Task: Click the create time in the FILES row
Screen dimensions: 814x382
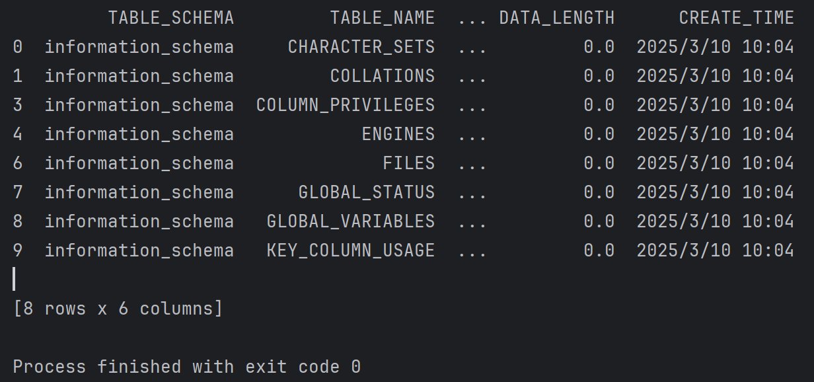Action: click(716, 163)
